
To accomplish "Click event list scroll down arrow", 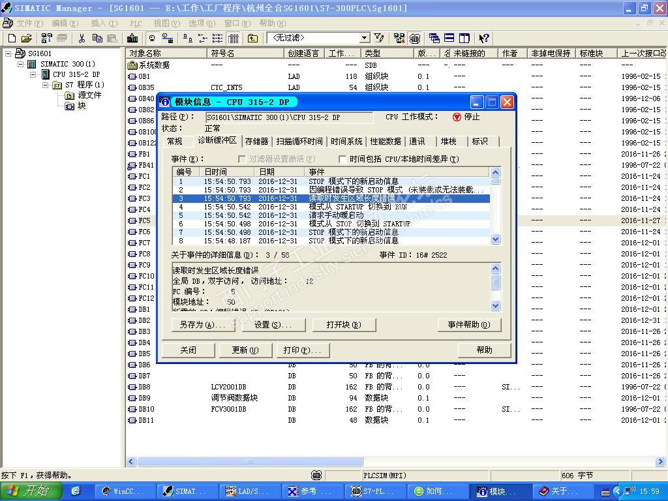I will [495, 239].
